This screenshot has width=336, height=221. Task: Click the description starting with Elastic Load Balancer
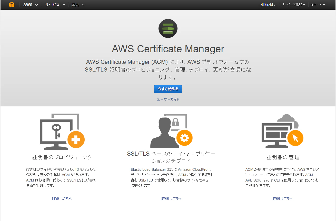pos(171,177)
